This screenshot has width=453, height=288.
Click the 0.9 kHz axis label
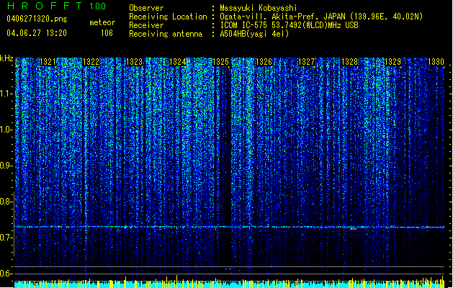(6, 166)
